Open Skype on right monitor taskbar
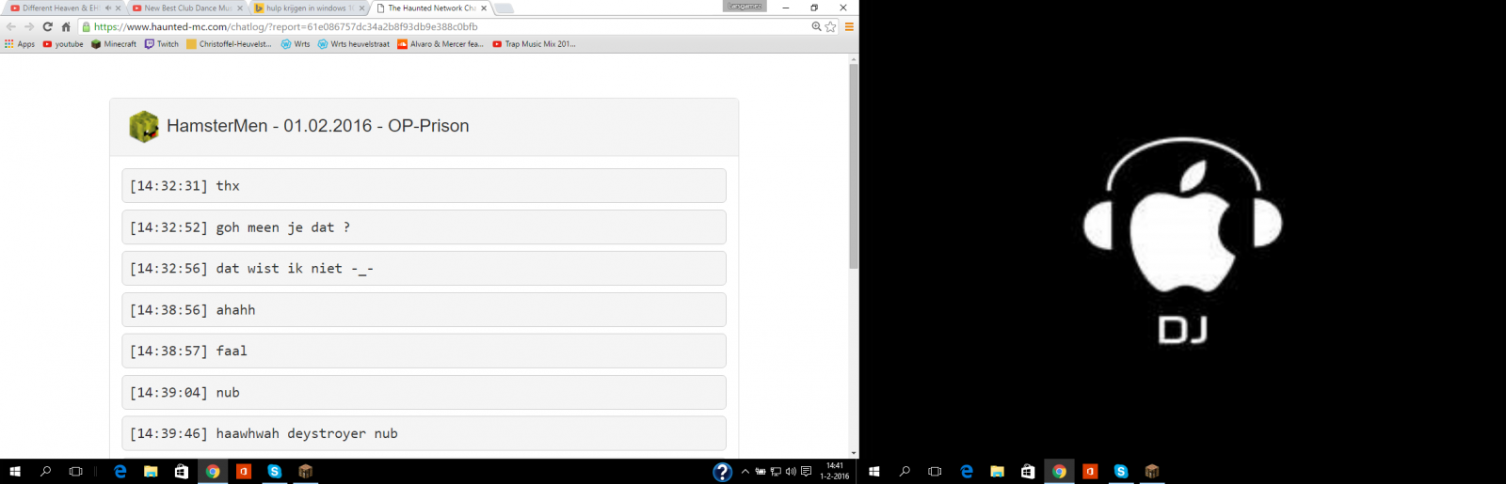This screenshot has width=1506, height=484. tap(1121, 472)
